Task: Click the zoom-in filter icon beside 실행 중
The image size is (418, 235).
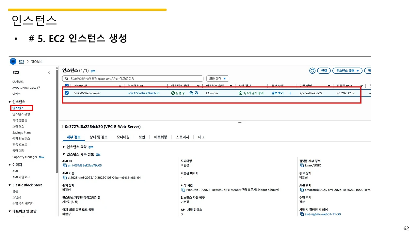Action: click(191, 93)
